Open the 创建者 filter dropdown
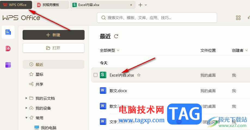This screenshot has width=250, height=130. pos(240,50)
